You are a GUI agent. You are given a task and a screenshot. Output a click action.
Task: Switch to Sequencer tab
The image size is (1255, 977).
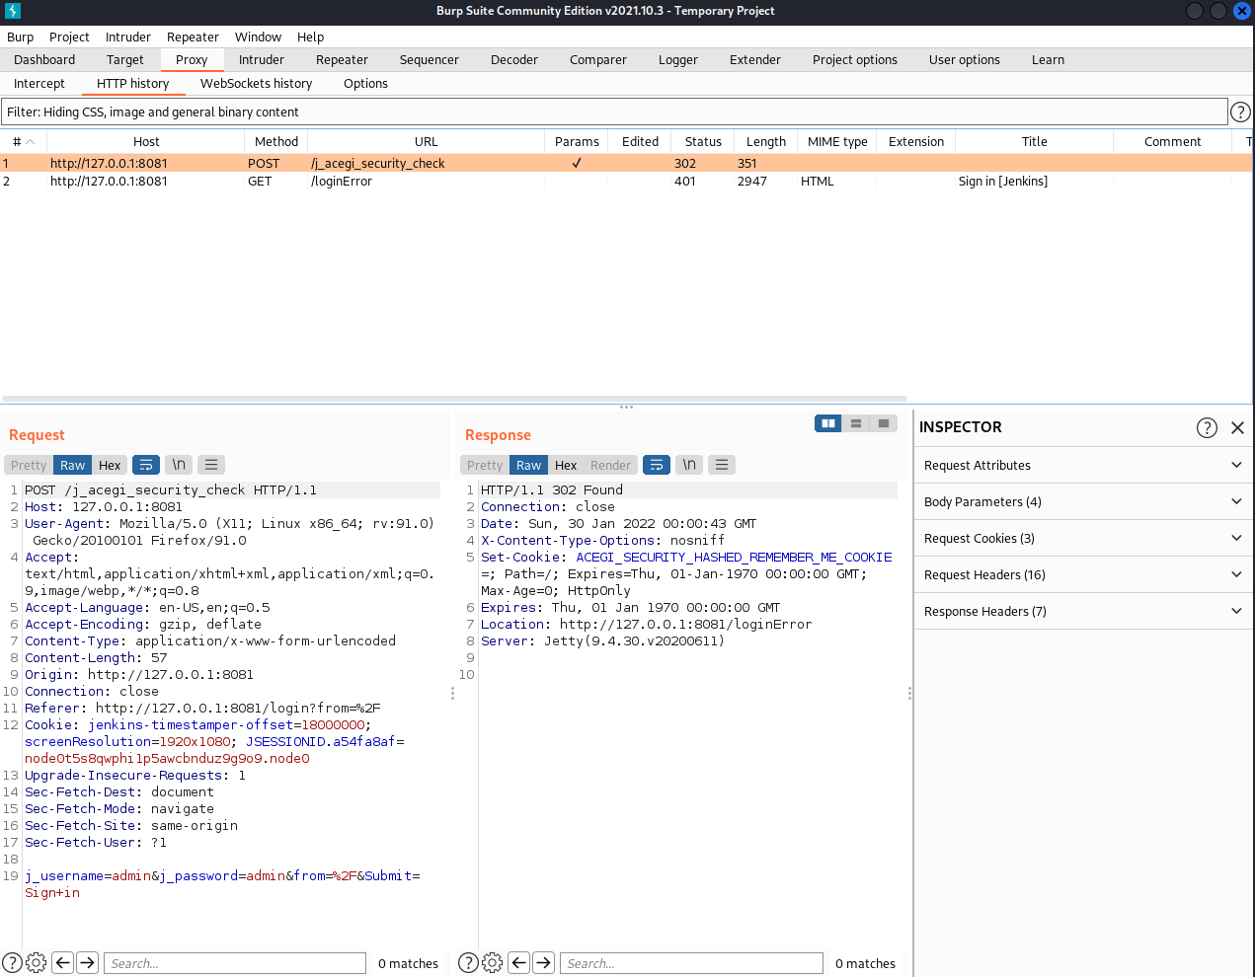coord(430,60)
